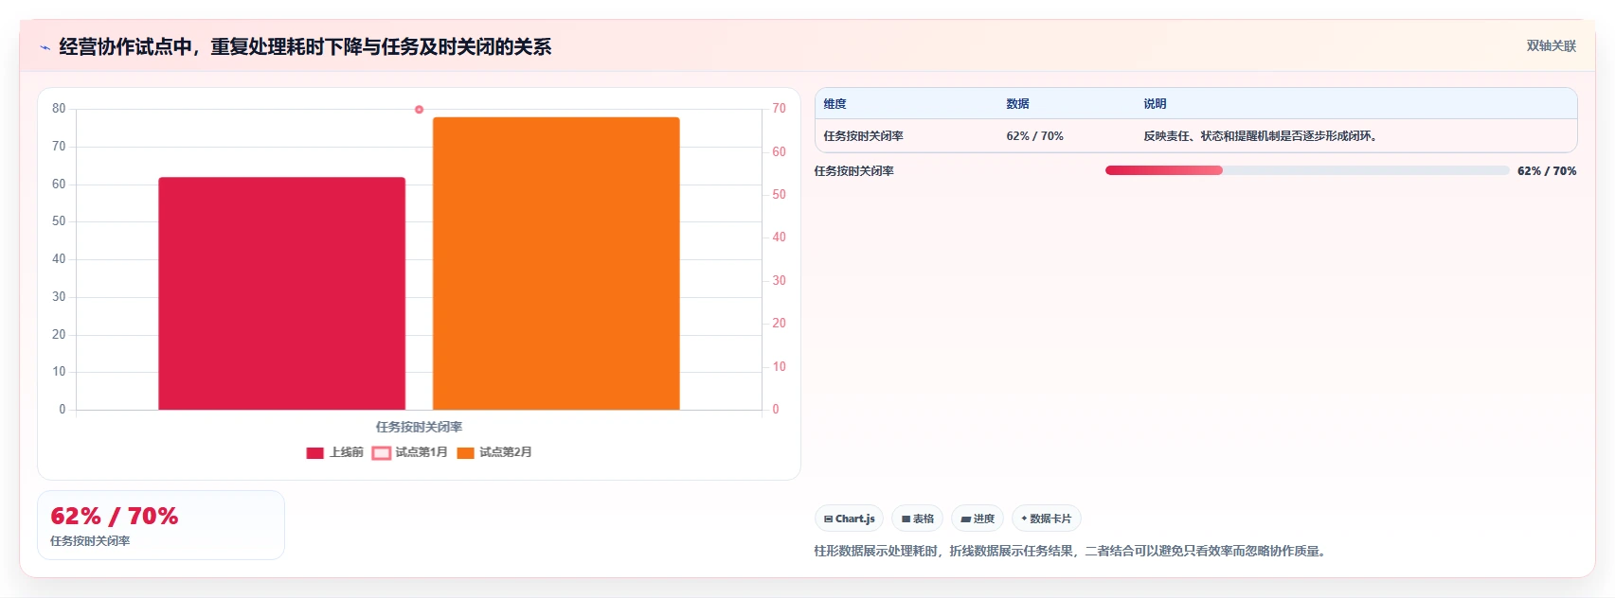Screen dimensions: 1615x598
Task: Select the 数据卡片 tag chip
Action: [x=1047, y=519]
